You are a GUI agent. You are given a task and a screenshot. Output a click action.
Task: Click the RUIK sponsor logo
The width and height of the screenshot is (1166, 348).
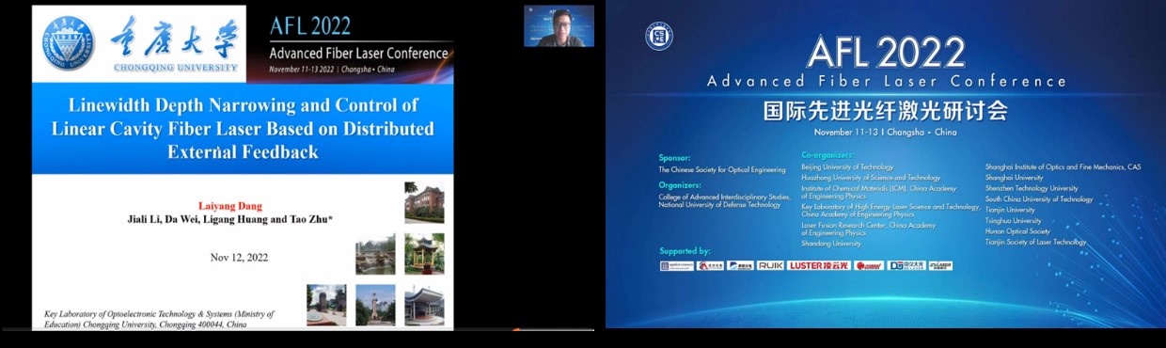770,265
